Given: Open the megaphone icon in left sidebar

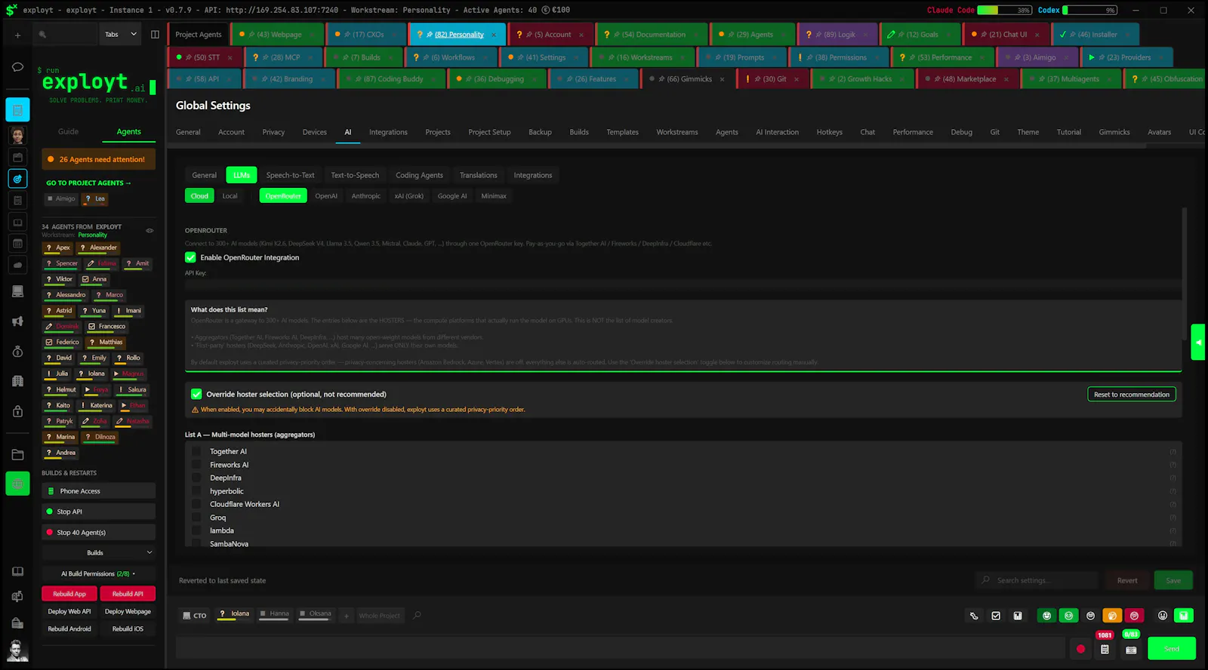Looking at the screenshot, I should [x=17, y=321].
